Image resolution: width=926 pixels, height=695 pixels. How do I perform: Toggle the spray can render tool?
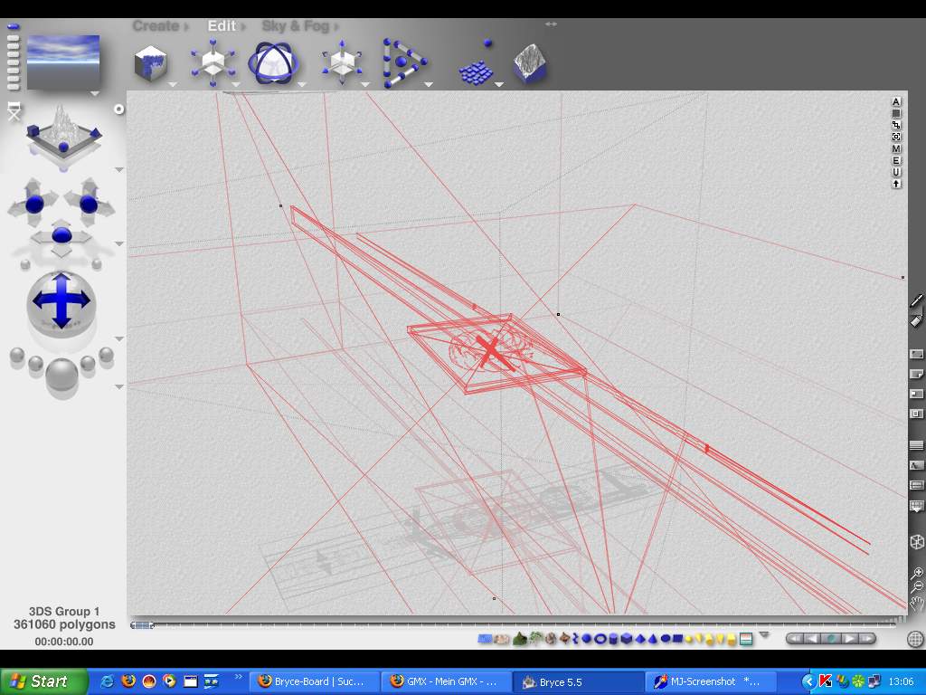tap(916, 320)
